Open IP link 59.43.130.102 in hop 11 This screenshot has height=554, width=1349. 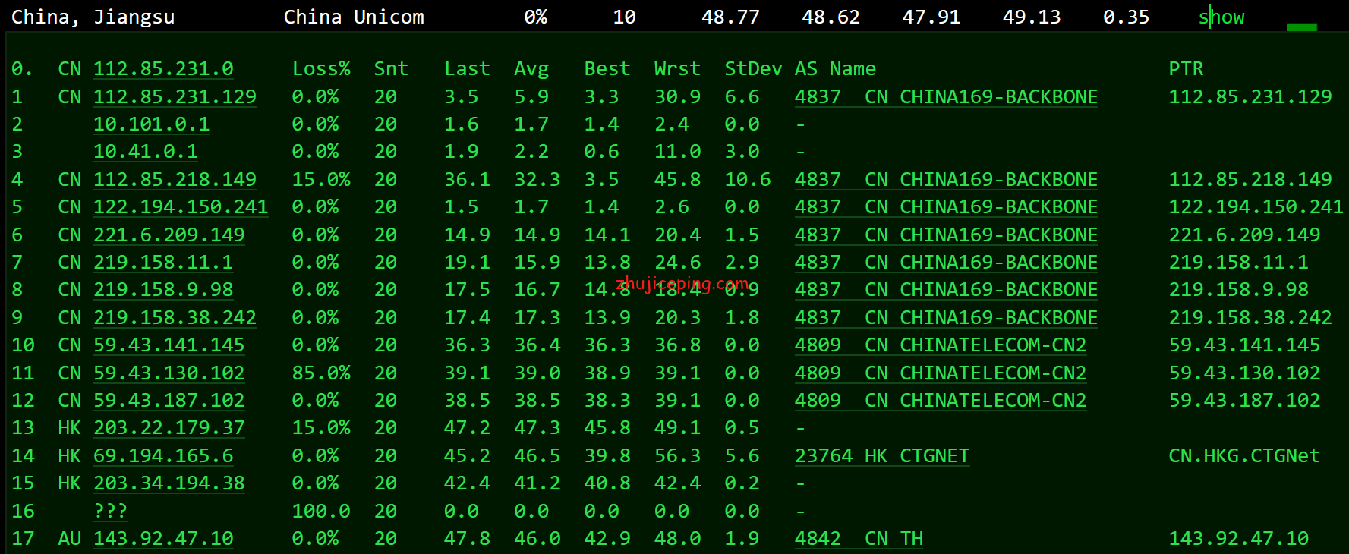(x=169, y=373)
